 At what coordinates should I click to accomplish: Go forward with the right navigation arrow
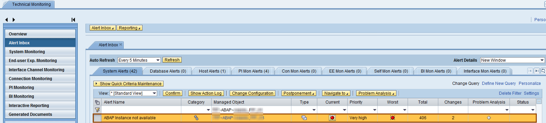(x=14, y=20)
